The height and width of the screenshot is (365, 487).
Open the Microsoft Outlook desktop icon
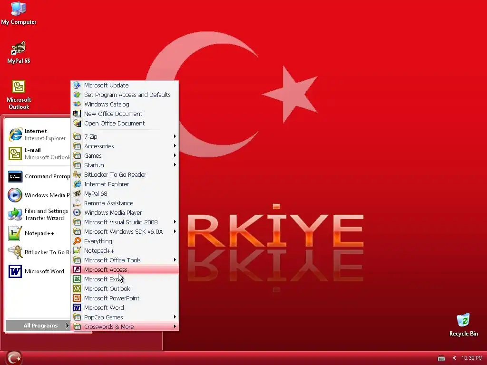coord(19,95)
